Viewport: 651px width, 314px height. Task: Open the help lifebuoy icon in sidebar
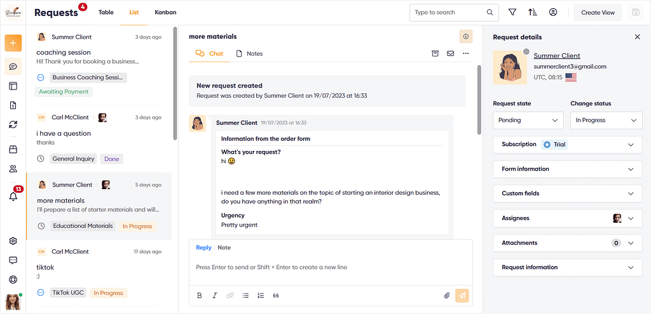coord(13,280)
